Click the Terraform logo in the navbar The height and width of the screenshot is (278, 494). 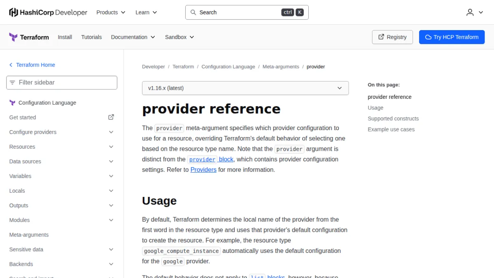29,37
